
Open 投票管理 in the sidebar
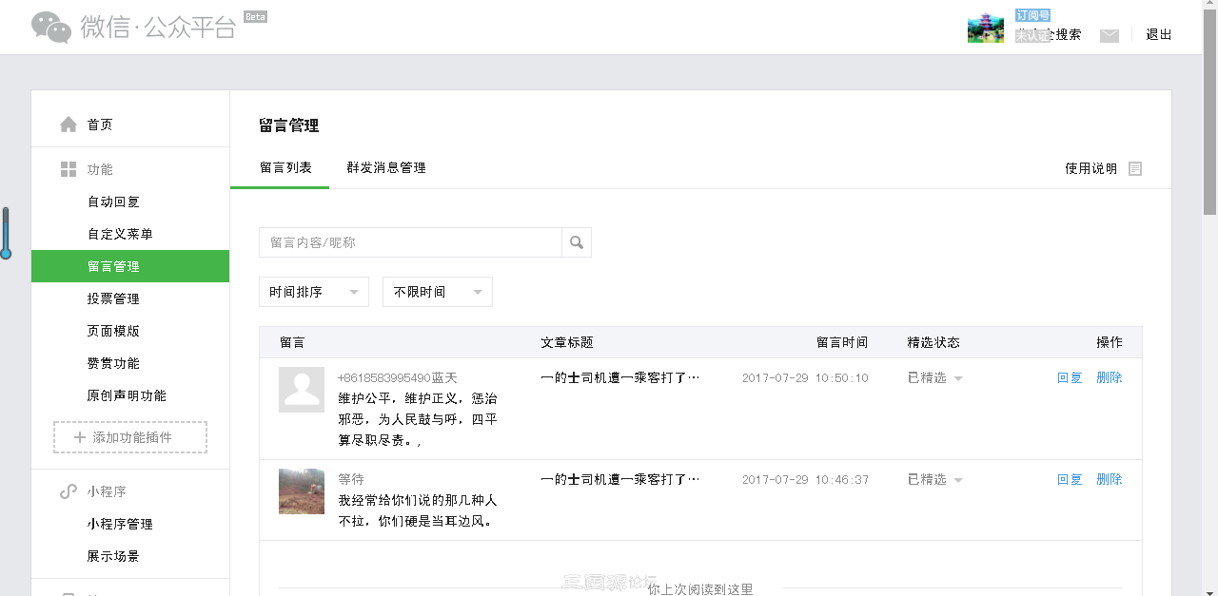coord(113,298)
